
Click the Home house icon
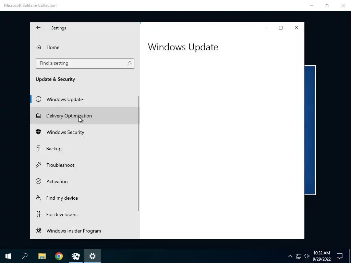[x=38, y=47]
